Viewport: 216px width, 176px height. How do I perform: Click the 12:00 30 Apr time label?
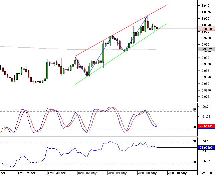(x=57, y=173)
